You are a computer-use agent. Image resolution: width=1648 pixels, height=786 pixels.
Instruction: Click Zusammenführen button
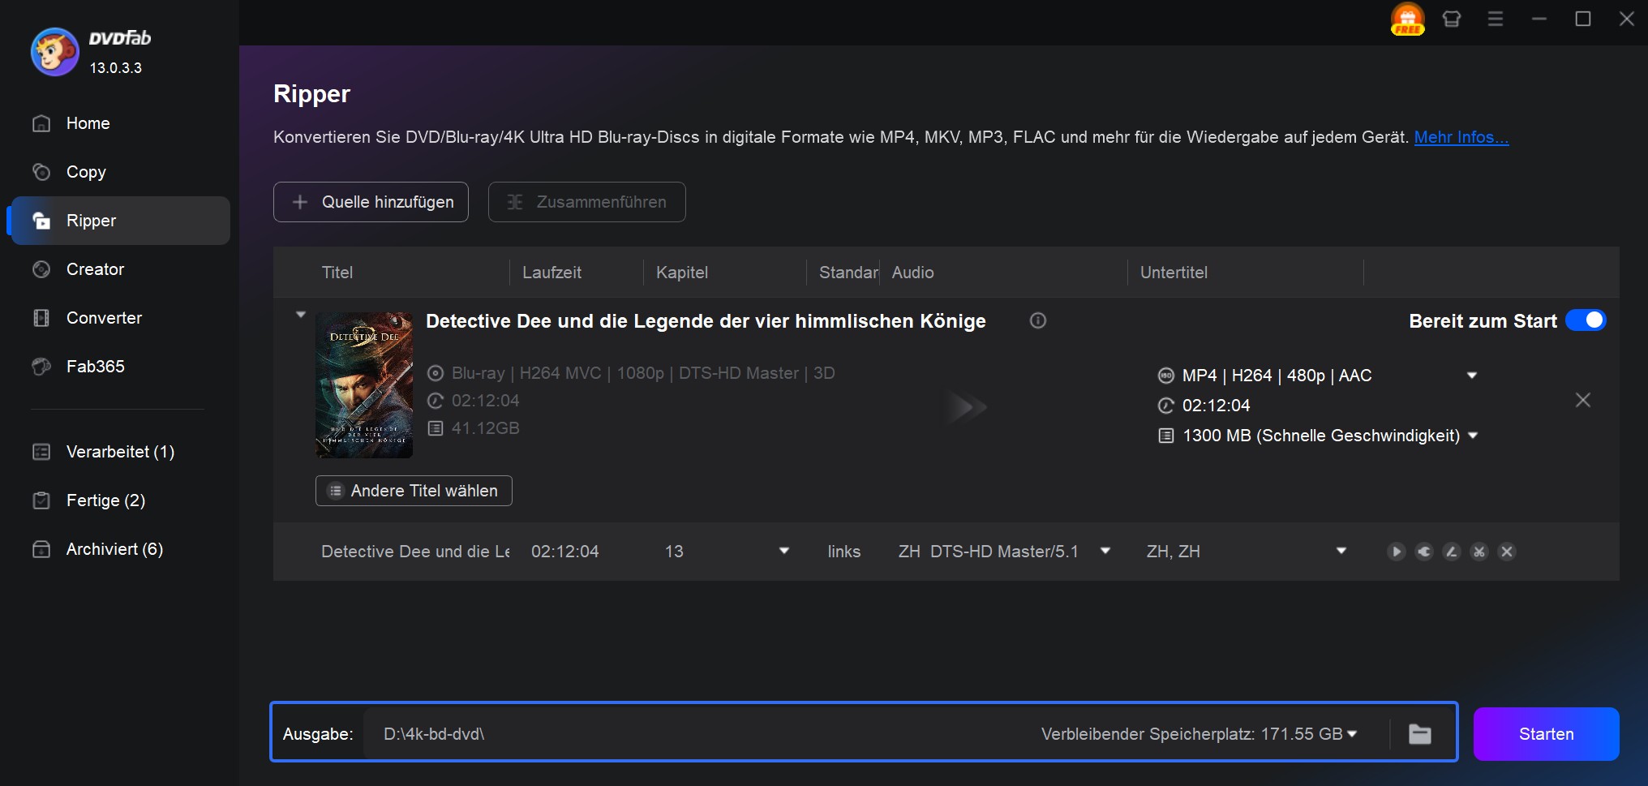[586, 202]
